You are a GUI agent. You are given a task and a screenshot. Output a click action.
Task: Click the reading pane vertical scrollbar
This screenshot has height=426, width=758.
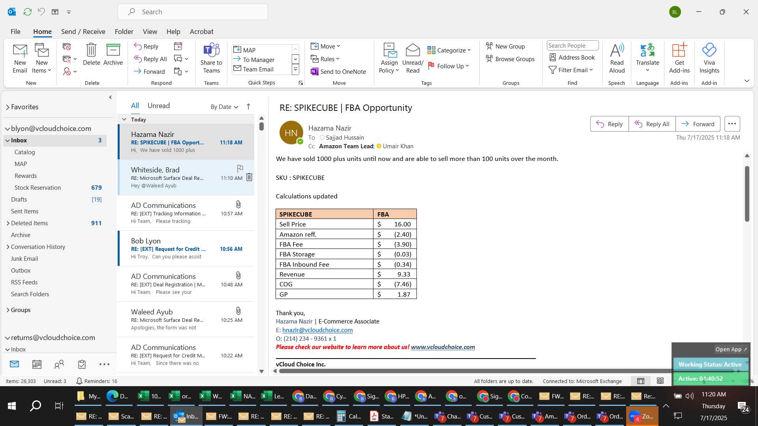747,193
